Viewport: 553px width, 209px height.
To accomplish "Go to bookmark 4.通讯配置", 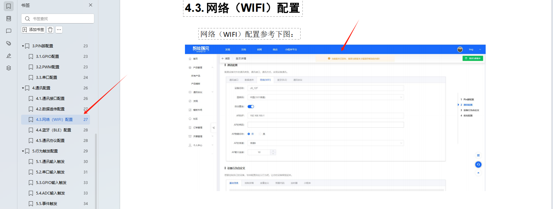I will [41, 88].
